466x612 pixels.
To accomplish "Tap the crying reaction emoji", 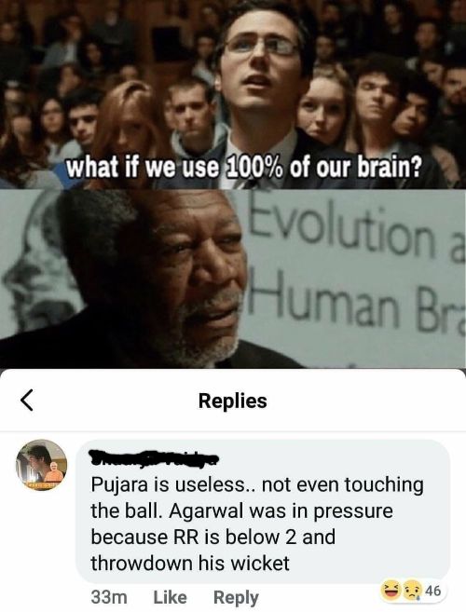I will [x=411, y=591].
